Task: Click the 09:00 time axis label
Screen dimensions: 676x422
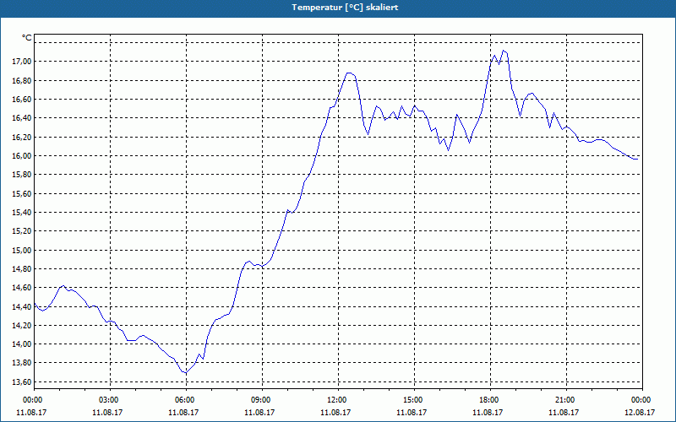Action: point(262,400)
